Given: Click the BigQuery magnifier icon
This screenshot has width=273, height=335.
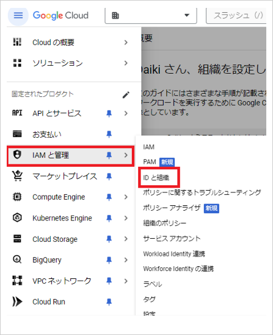Looking at the screenshot, I should (x=17, y=259).
